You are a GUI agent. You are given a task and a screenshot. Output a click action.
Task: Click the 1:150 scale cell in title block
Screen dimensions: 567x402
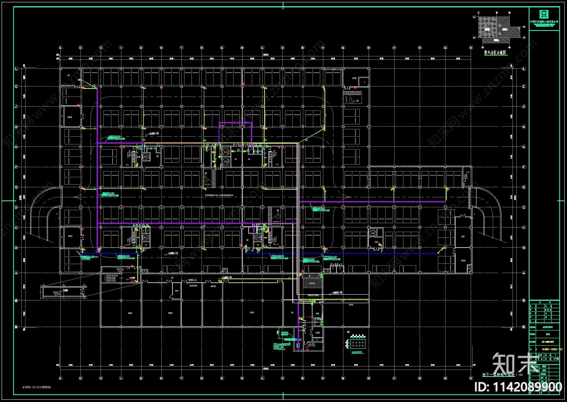(556, 359)
